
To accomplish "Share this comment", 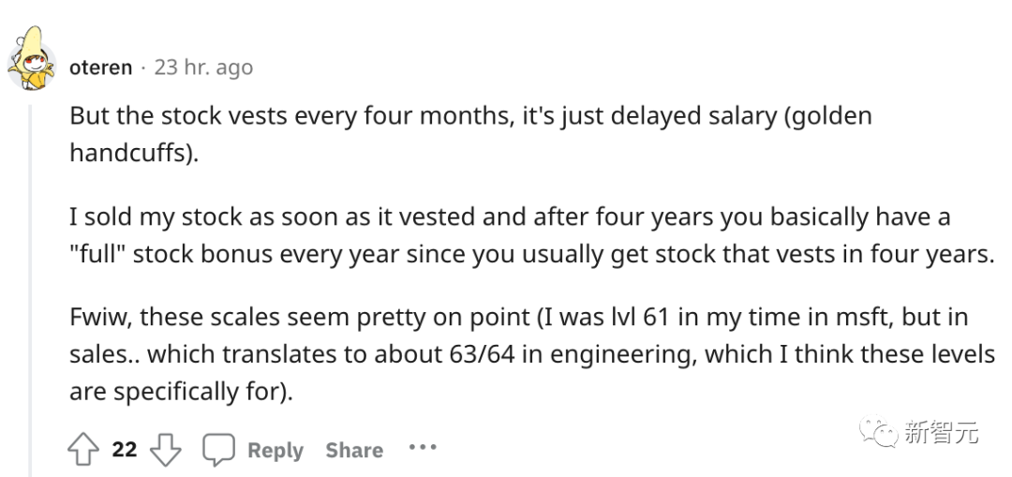I will (354, 450).
